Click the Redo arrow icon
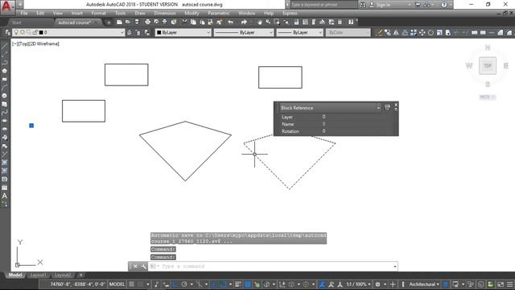This screenshot has width=515, height=290. tap(244, 22)
